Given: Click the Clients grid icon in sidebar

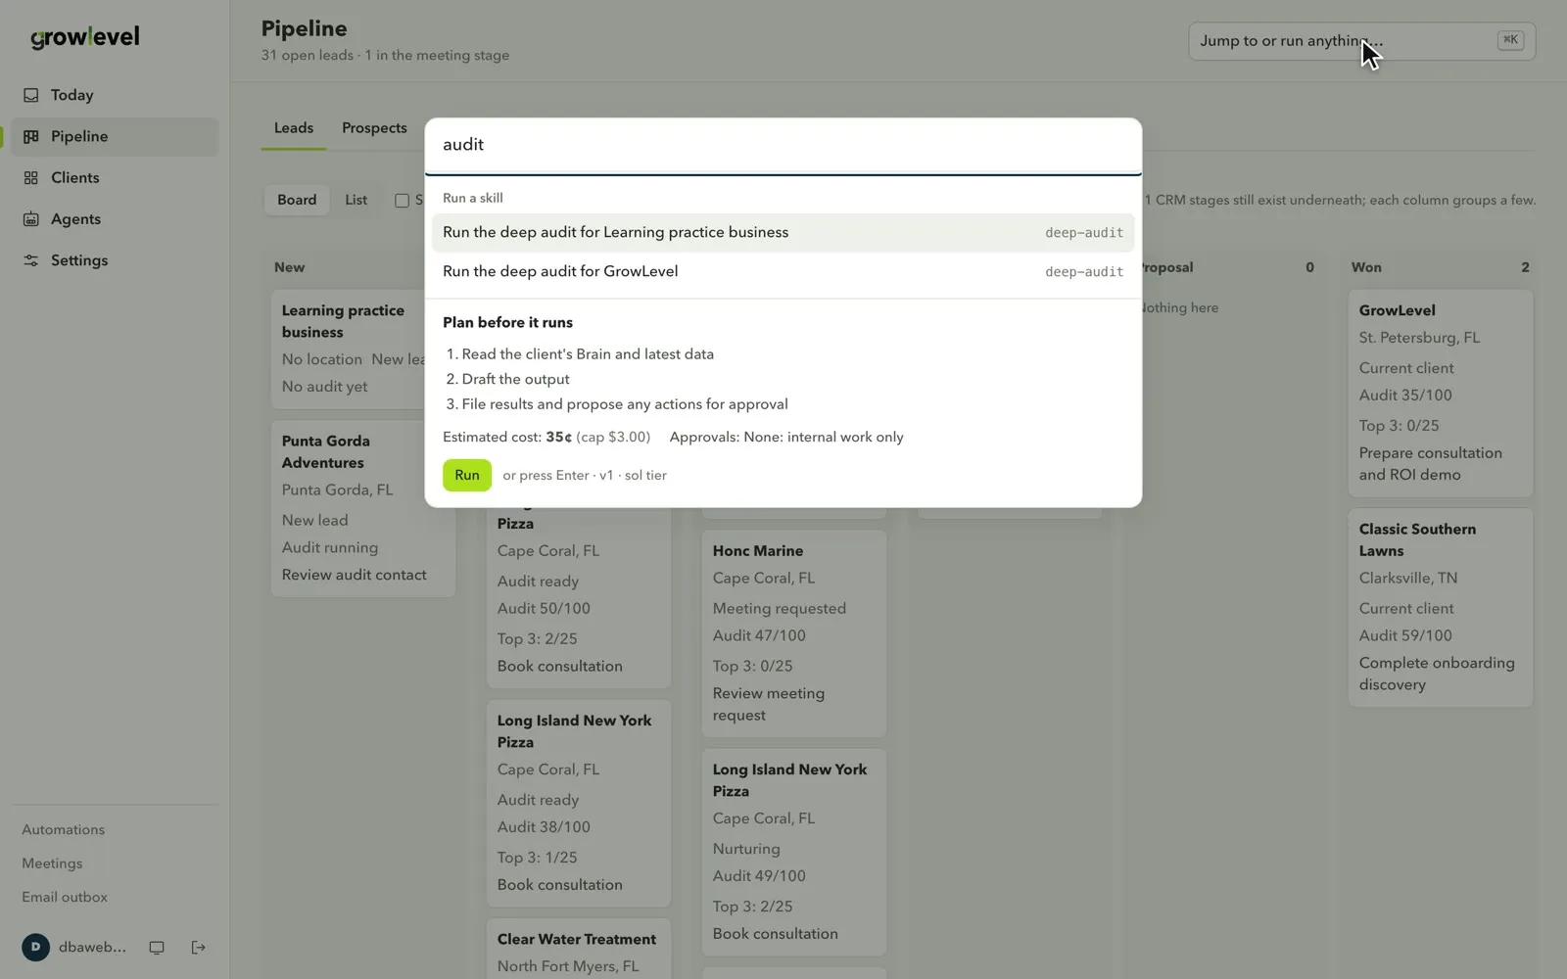Looking at the screenshot, I should (31, 177).
